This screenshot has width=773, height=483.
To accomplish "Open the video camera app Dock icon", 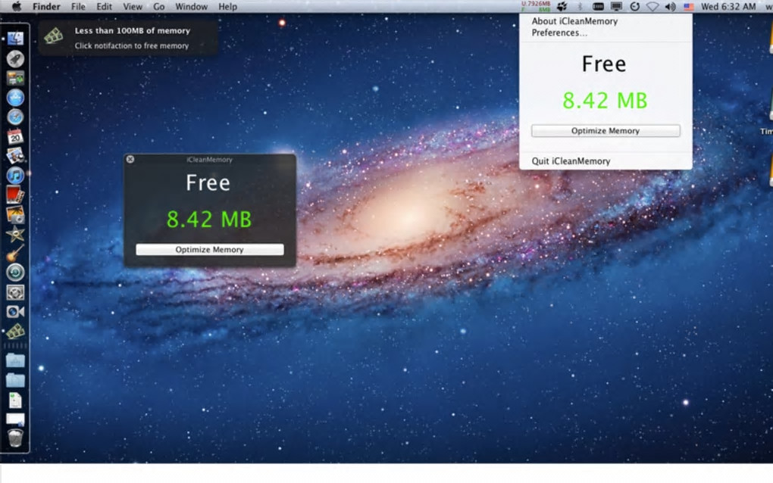I will (15, 312).
